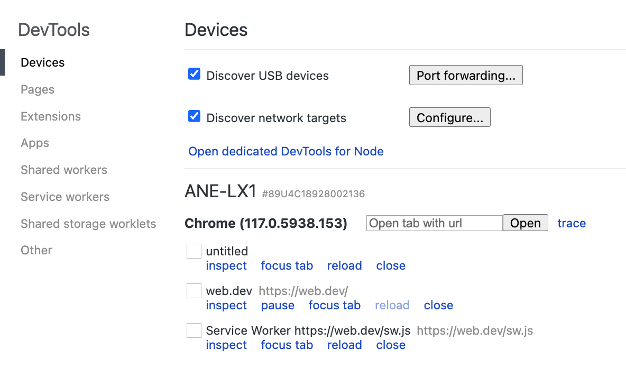
Task: Click the Port forwarding... button
Action: click(466, 75)
